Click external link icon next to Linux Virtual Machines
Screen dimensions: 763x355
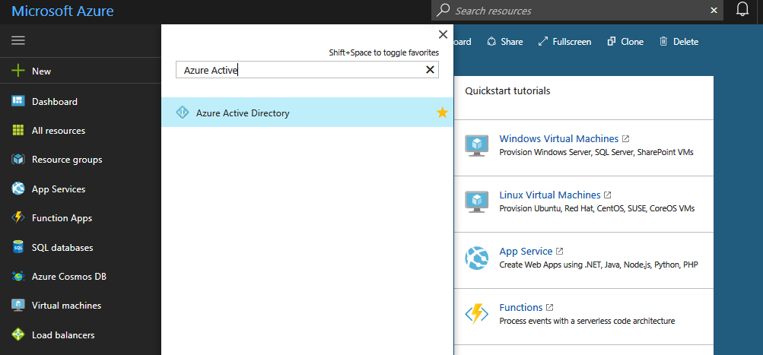point(607,195)
